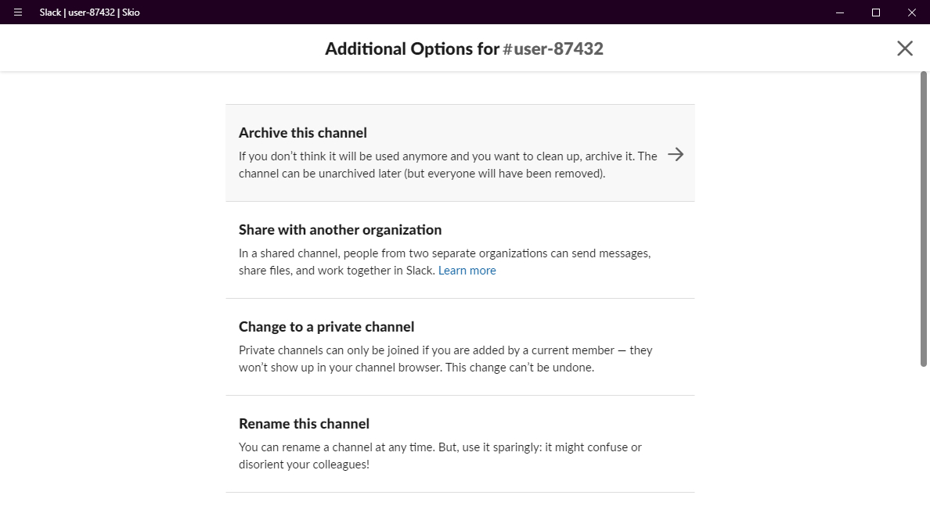Select the 'Archive this channel' heading
This screenshot has width=930, height=506.
[303, 133]
